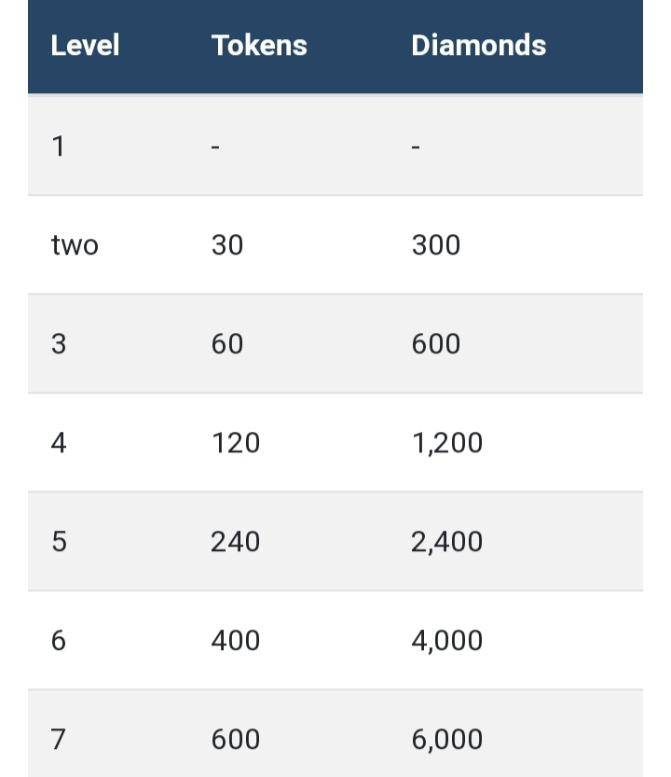Click the Tokens column header
Image resolution: width=671 pixels, height=777 pixels.
pyautogui.click(x=259, y=46)
